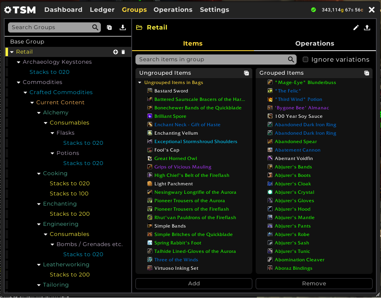
Task: Collapse the Engineering group arrow
Action: 39,224
